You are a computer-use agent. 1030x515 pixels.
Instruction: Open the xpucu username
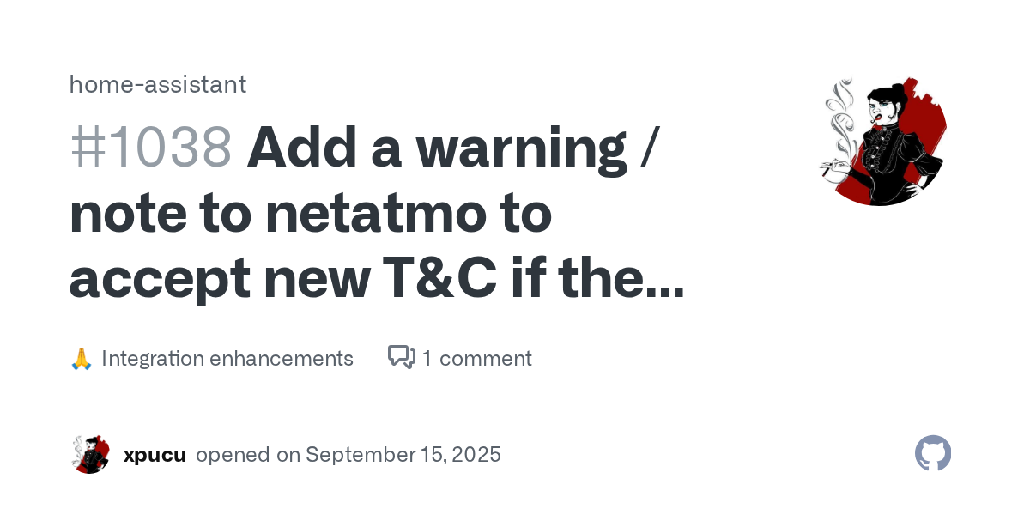click(154, 454)
